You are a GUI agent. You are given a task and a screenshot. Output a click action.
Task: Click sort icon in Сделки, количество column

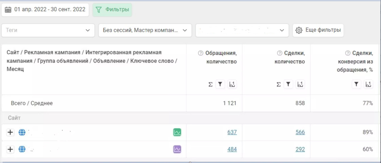point(300,84)
